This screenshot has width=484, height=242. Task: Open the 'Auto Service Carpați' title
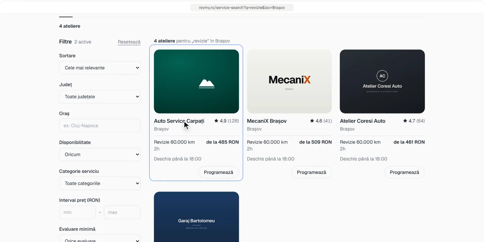(x=179, y=121)
